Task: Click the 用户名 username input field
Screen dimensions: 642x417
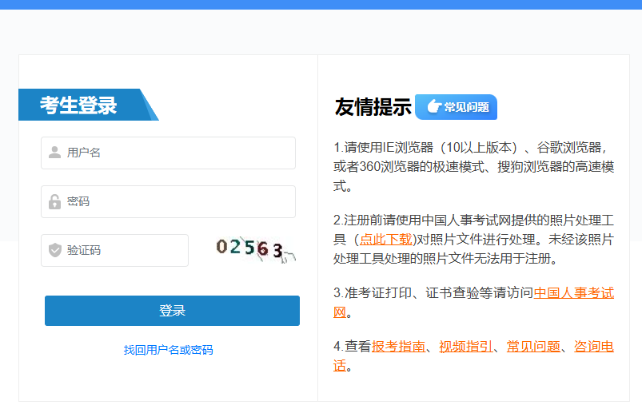Action: [168, 153]
